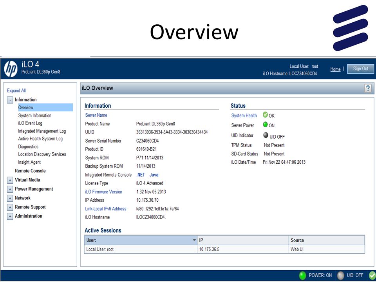Open the iLO Event Log
Screen dimensions: 376x282
[x=30, y=123]
